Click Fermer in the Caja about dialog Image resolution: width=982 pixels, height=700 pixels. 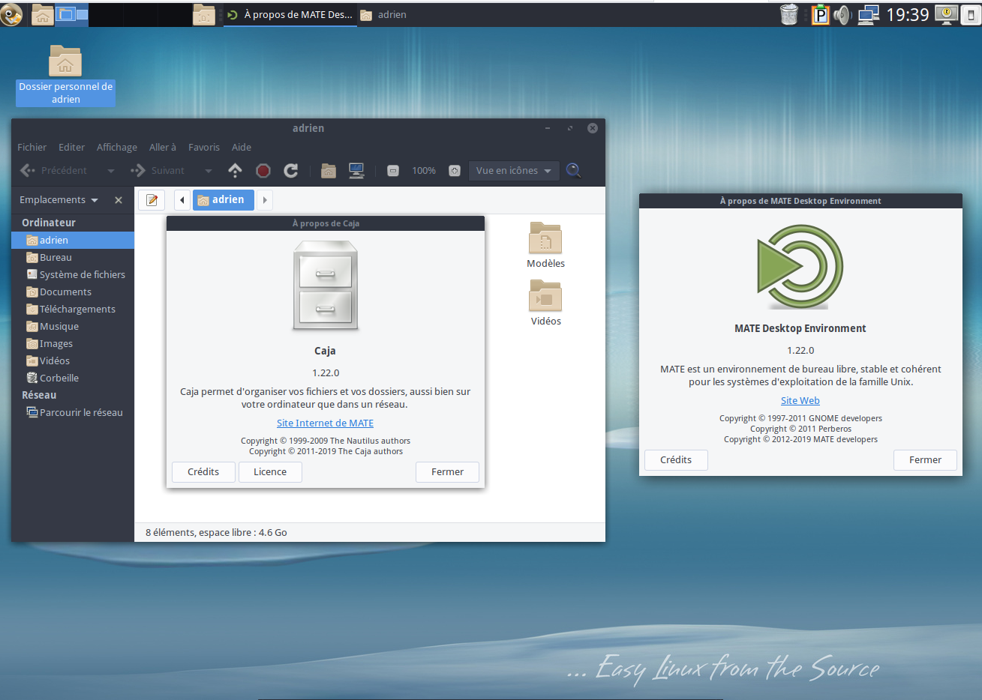447,472
